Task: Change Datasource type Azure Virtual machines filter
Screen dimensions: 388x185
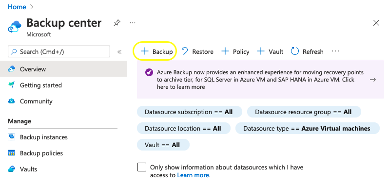Action: 308,128
